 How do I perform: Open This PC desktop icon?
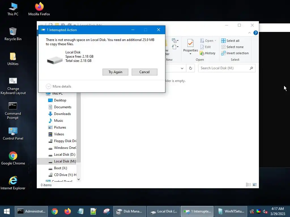13,9
